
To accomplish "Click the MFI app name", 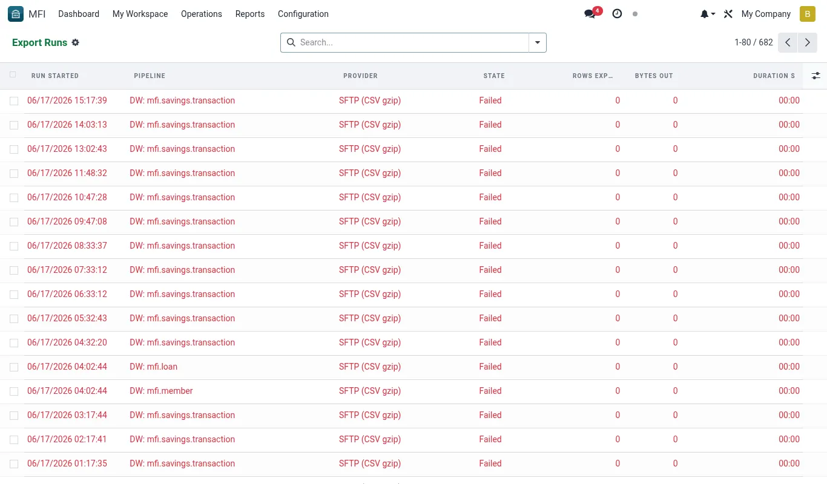I will [x=37, y=14].
